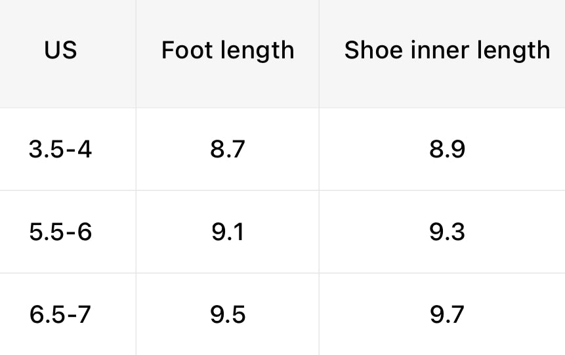Select the 3.5-4 US size cell
Screen dimensions: 565x355
[x=60, y=150]
